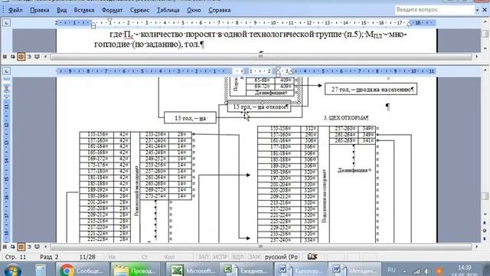Click the Next page double-arrow button

coord(485,238)
